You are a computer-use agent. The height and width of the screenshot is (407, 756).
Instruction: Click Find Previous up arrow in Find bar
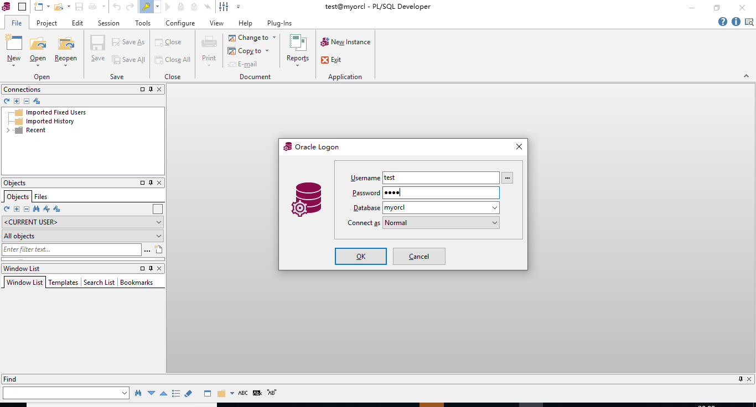(163, 393)
